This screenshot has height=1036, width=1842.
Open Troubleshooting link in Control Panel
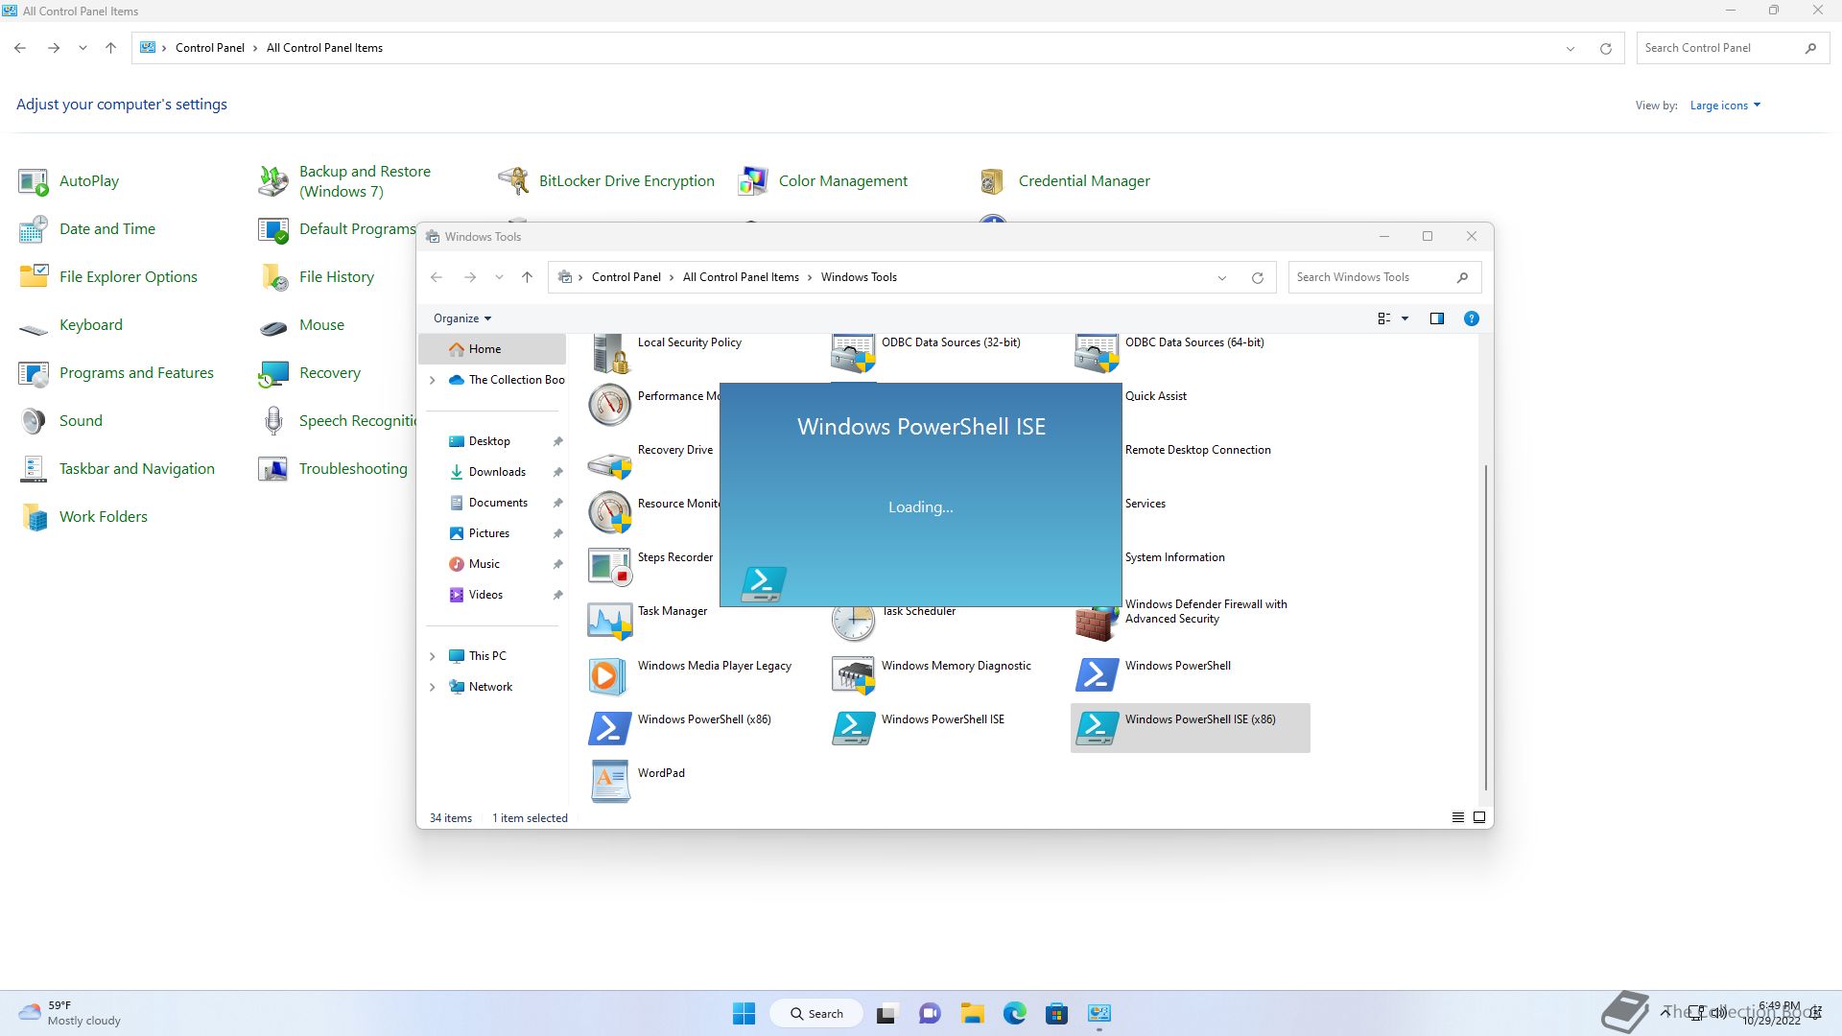pos(353,469)
